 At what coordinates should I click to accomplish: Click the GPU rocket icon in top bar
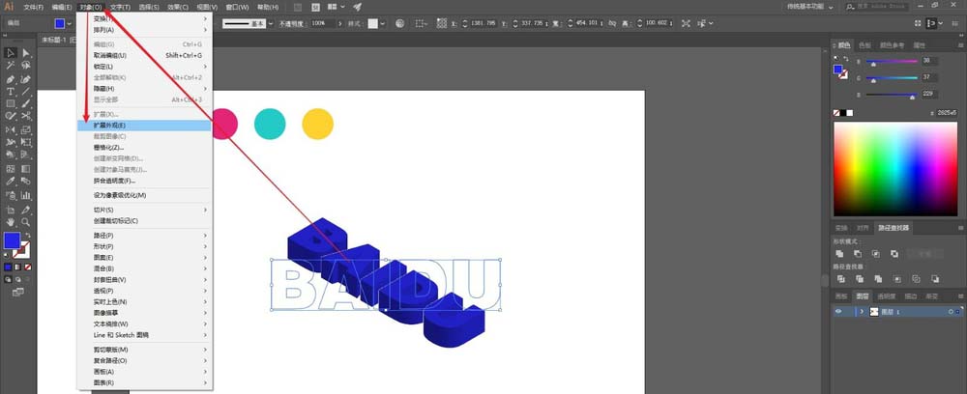(x=358, y=7)
